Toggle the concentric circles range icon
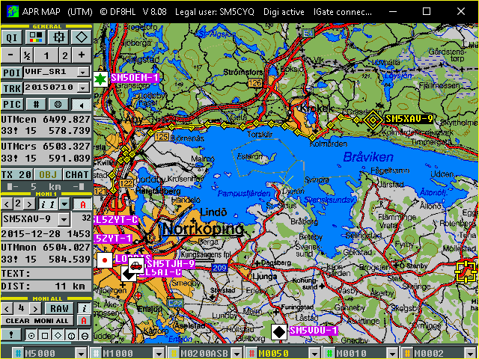 click(x=58, y=105)
